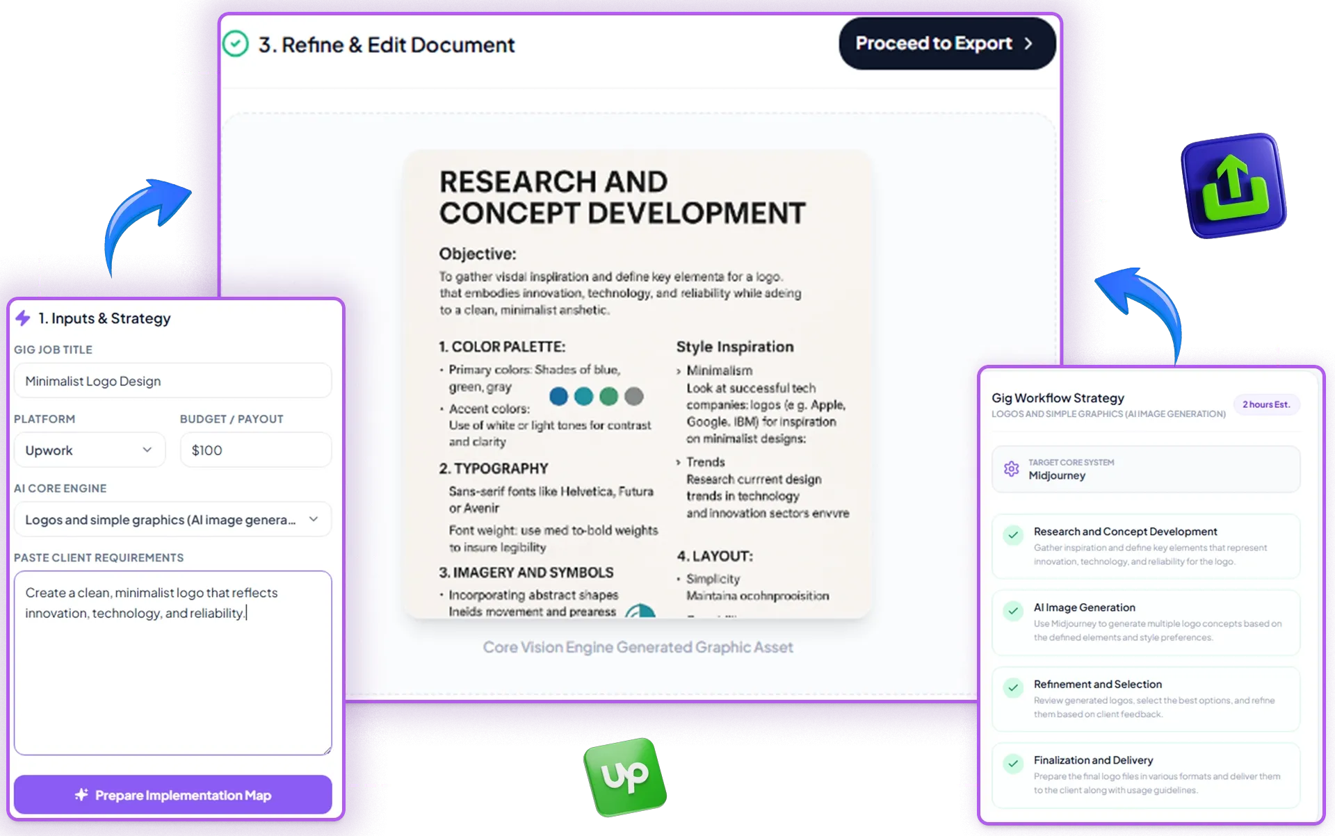Click the 4. LAYOUT heading in the document
This screenshot has height=836, width=1335.
click(x=715, y=556)
